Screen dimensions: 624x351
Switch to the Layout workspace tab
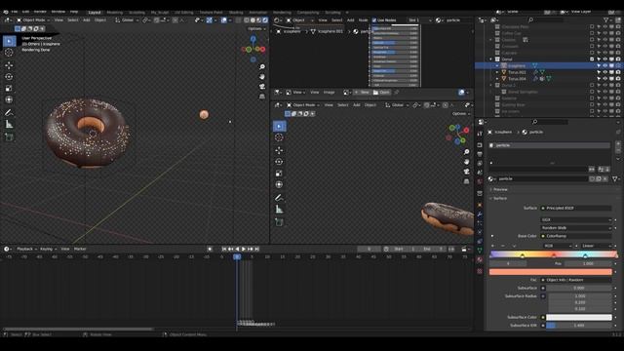coord(95,13)
